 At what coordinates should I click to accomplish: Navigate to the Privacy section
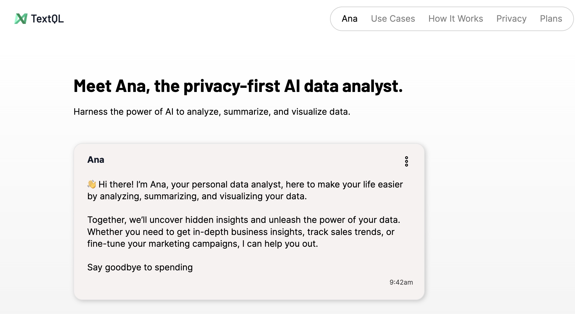[x=511, y=19]
